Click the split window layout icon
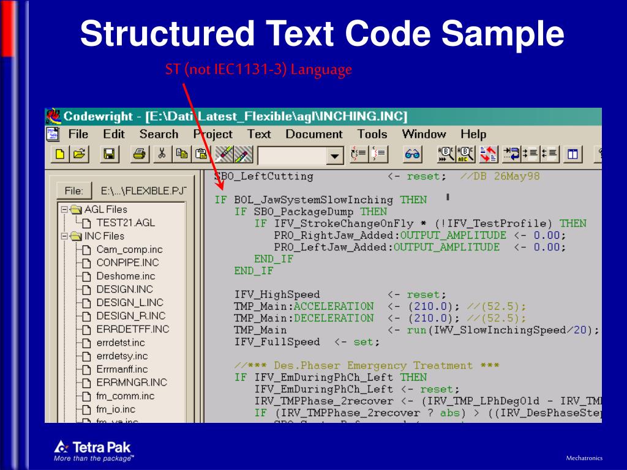This screenshot has height=470, width=627. 573,155
